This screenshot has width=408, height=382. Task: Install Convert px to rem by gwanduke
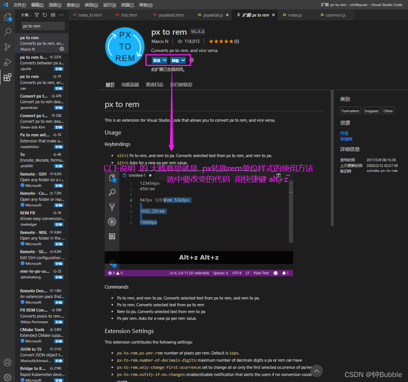coord(59,108)
